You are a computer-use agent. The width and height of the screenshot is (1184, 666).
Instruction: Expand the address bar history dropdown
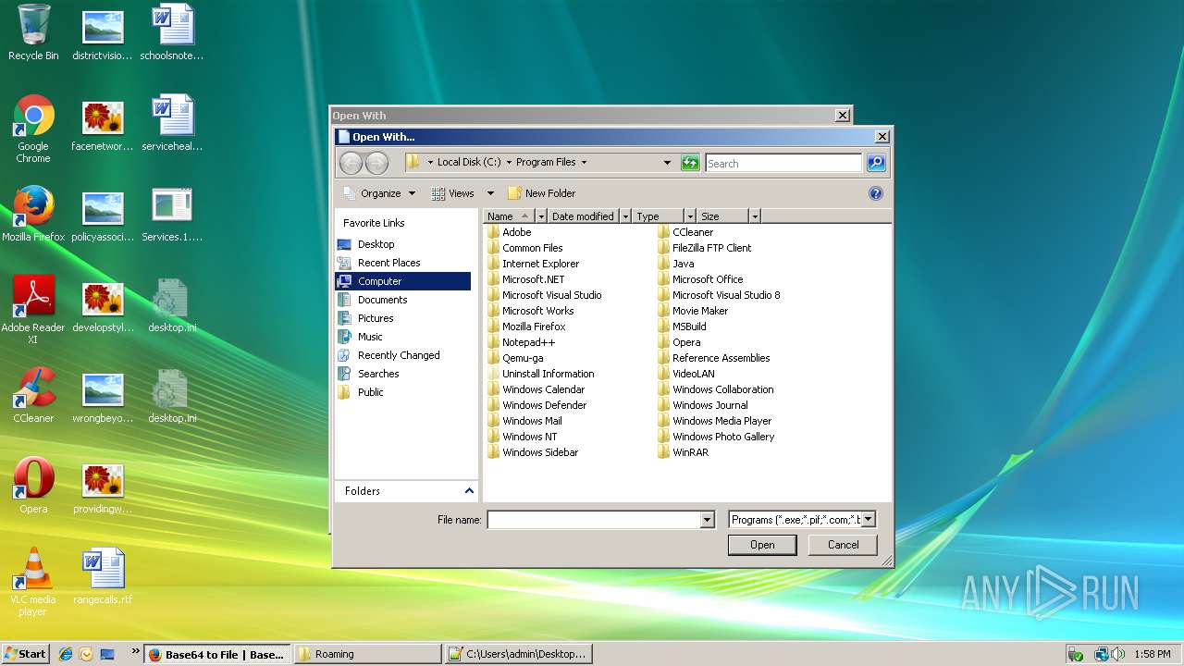pos(667,163)
